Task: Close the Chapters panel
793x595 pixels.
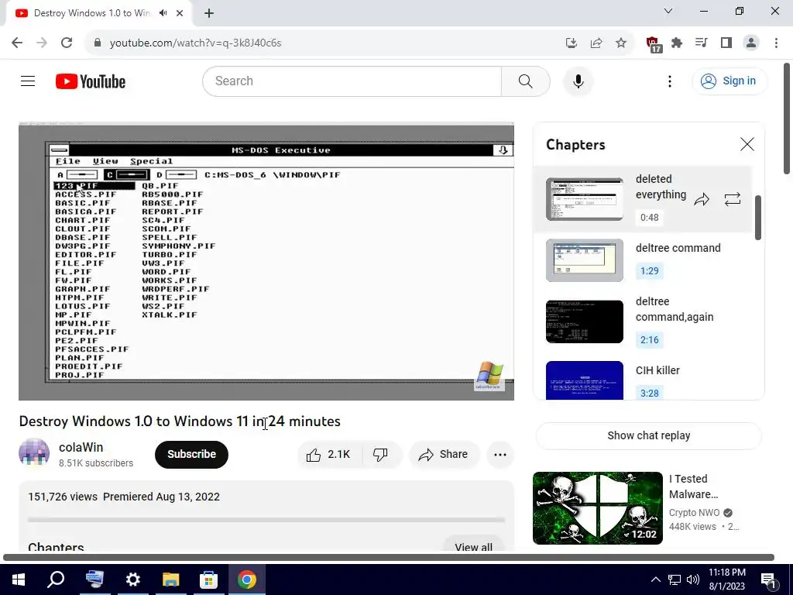Action: [x=747, y=144]
